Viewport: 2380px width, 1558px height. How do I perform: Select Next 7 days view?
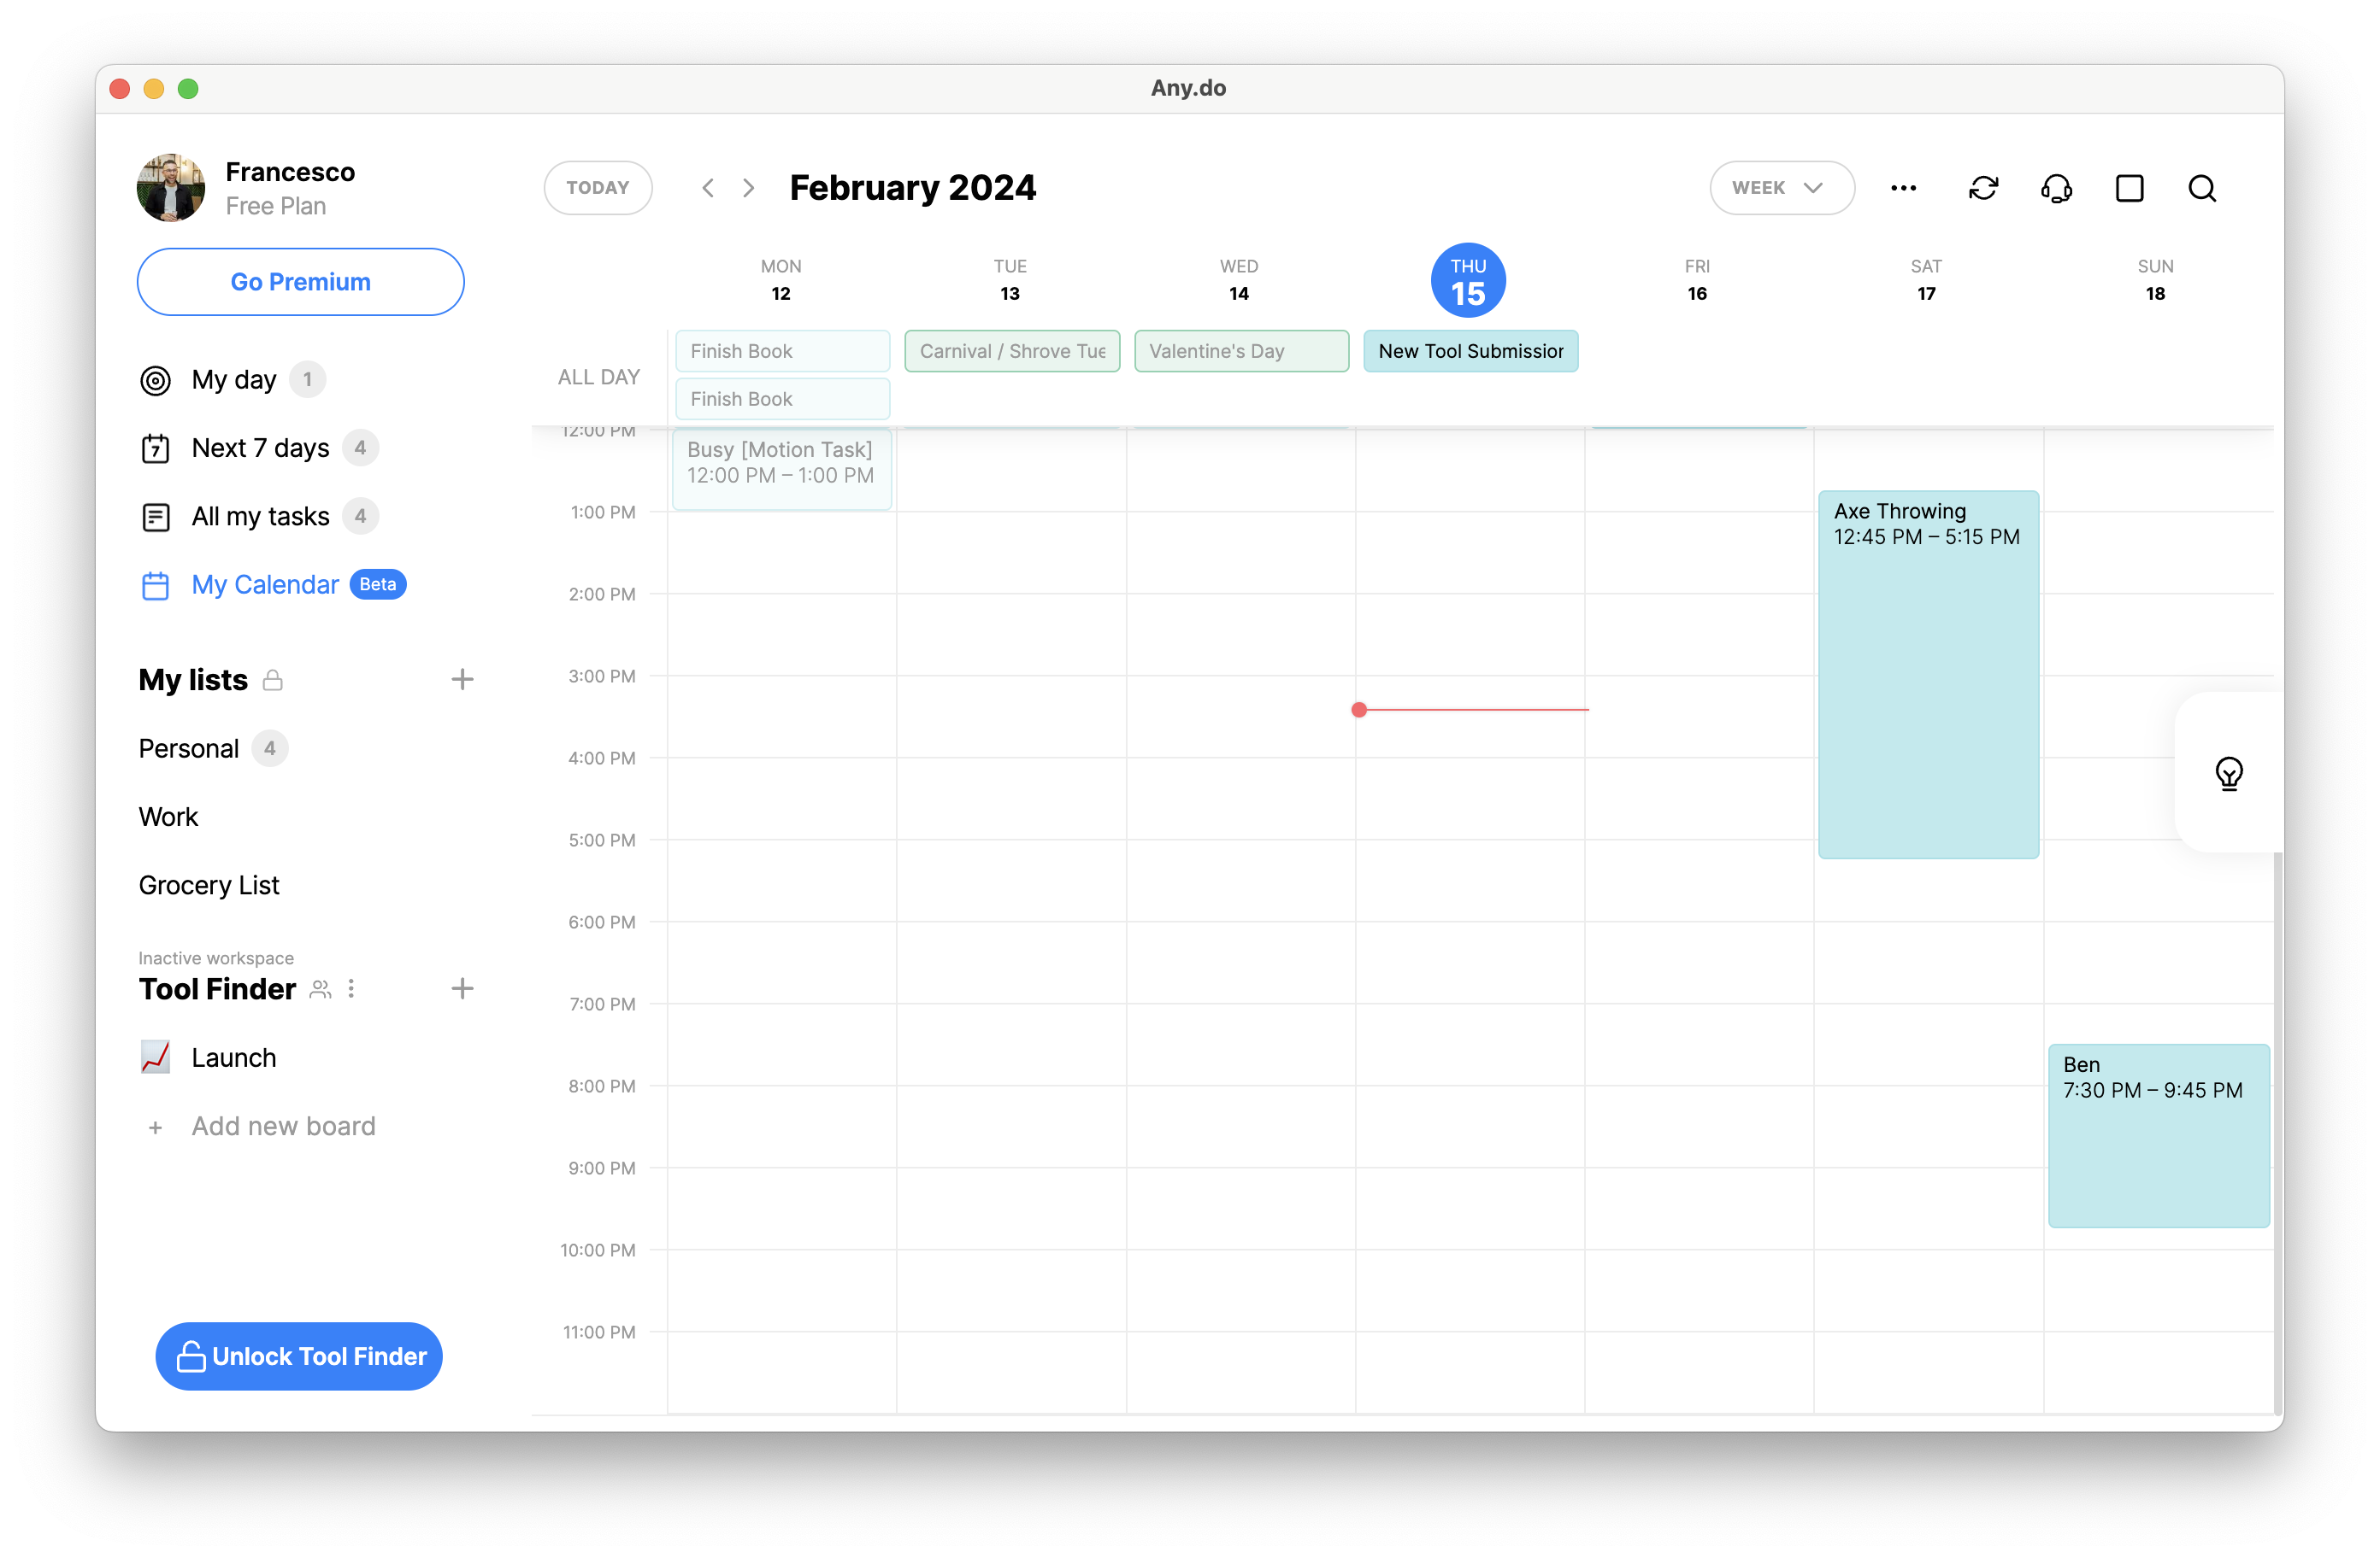click(260, 448)
